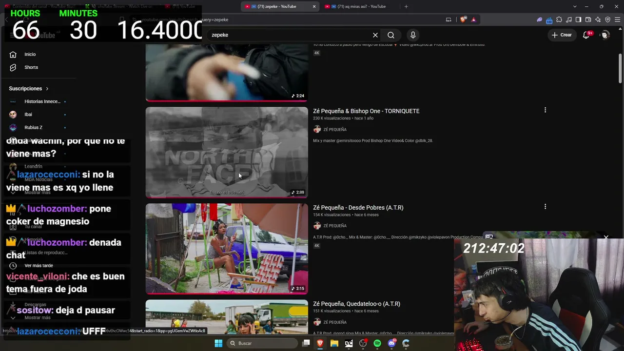Image resolution: width=624 pixels, height=351 pixels.
Task: Open a new browser tab
Action: coord(406,6)
